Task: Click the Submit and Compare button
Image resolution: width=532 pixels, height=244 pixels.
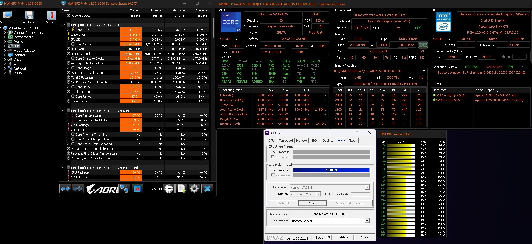Action: click(350, 203)
